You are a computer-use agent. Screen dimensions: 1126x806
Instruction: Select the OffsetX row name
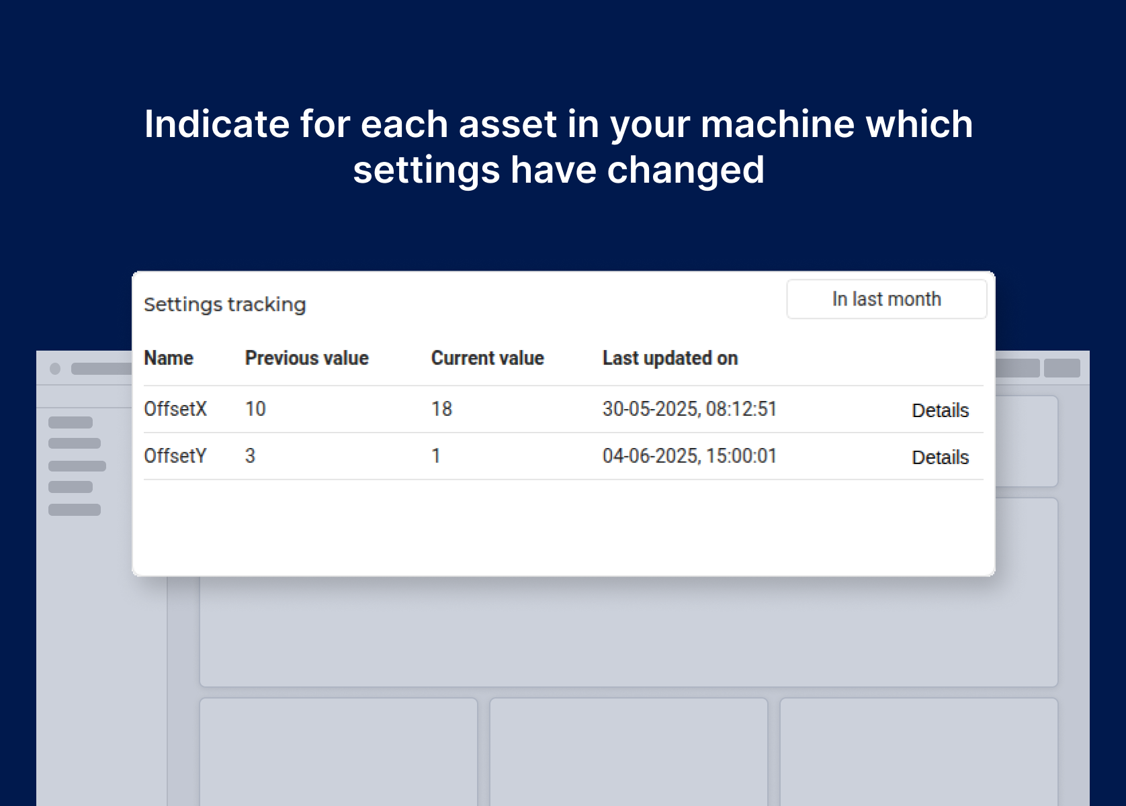[x=175, y=409]
